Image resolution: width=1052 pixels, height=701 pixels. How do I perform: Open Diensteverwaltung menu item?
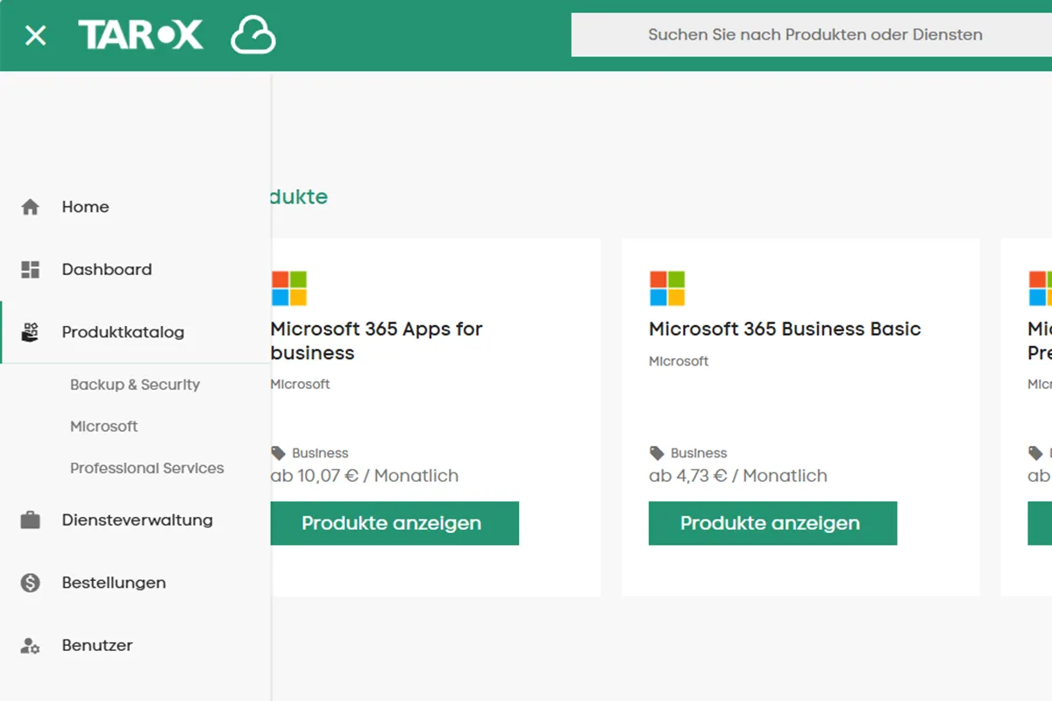[x=137, y=520]
